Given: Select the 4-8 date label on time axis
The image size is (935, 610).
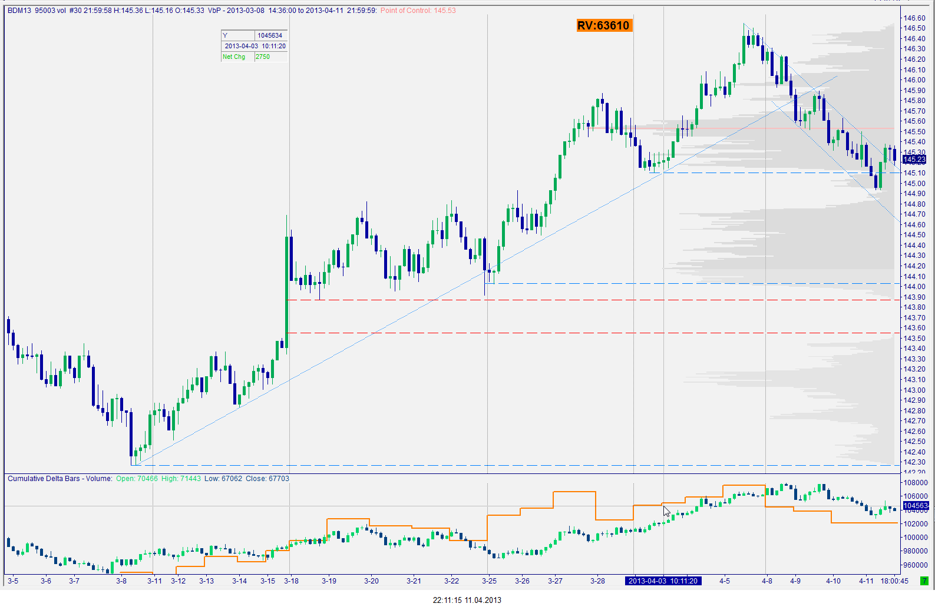Looking at the screenshot, I should (x=766, y=581).
